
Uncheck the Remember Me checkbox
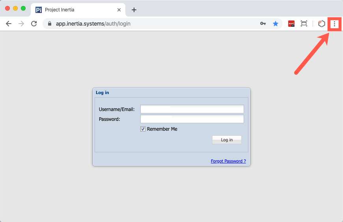(143, 129)
